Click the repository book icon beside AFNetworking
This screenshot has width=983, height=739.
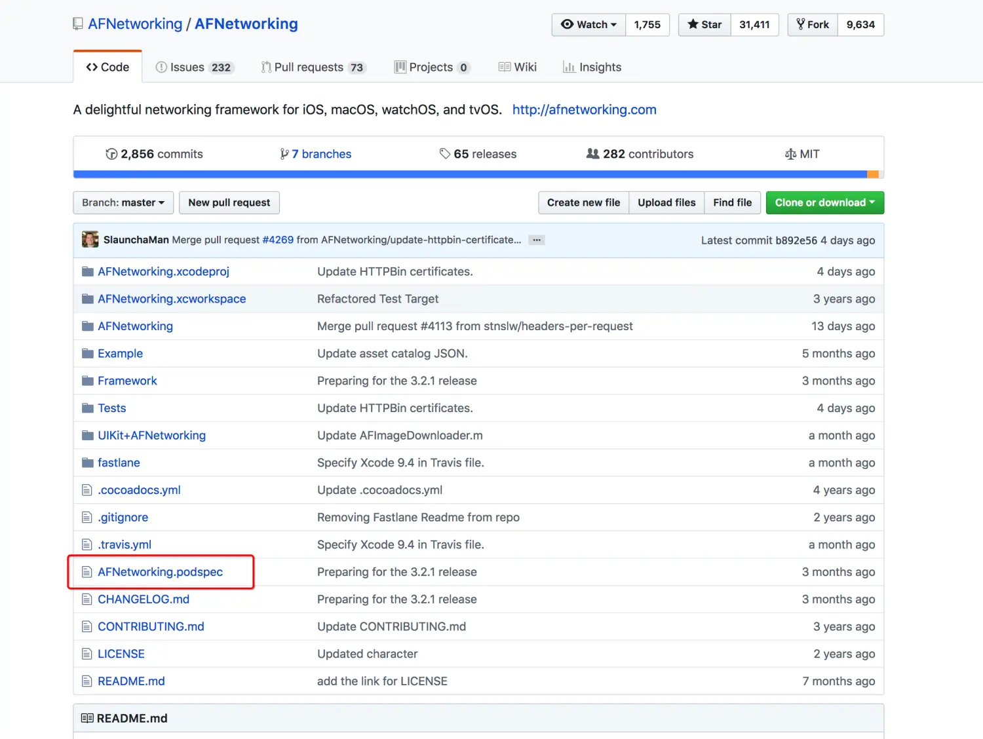point(78,24)
